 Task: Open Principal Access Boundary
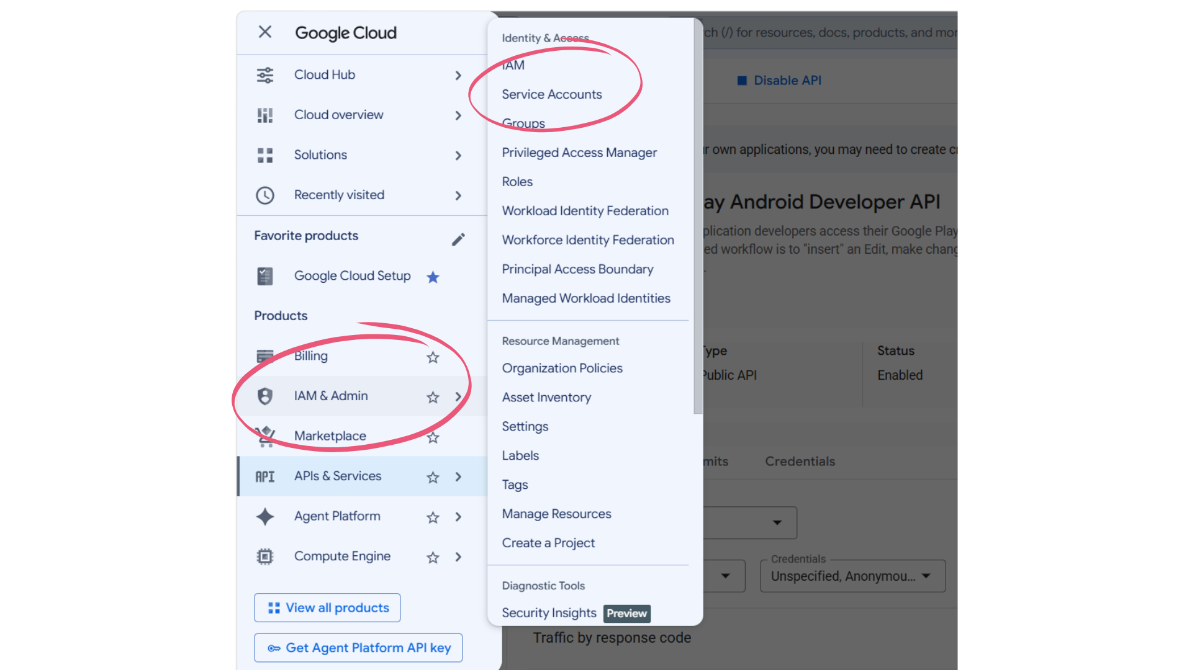coord(578,269)
